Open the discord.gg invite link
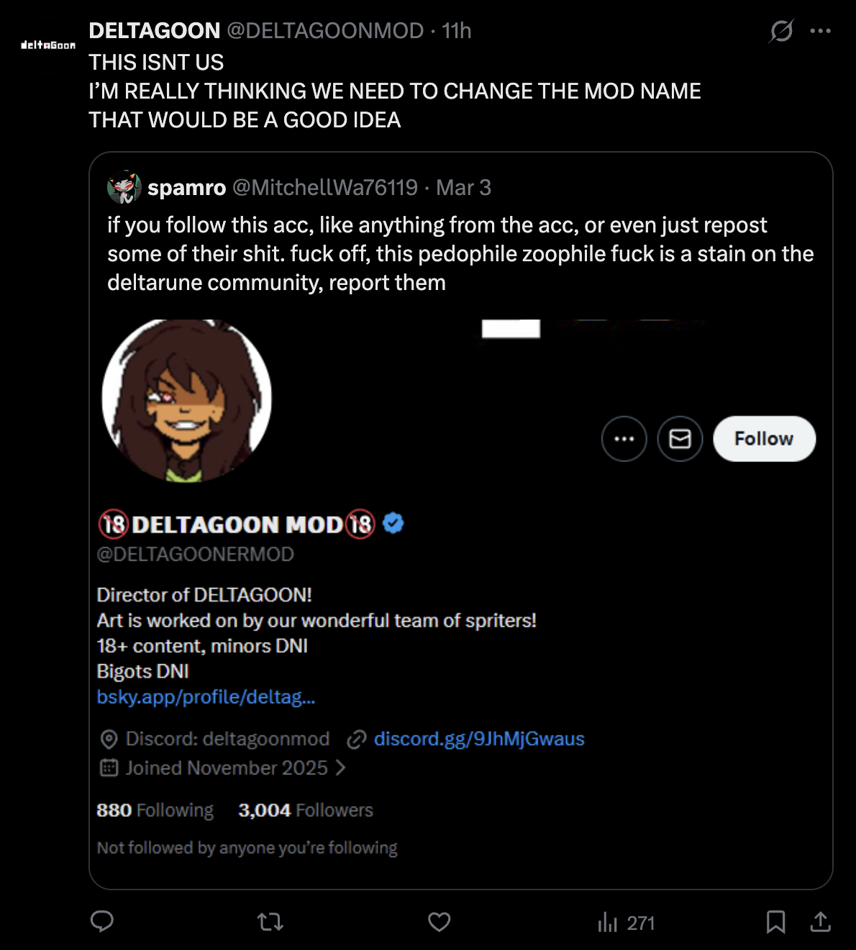This screenshot has height=950, width=856. [478, 739]
